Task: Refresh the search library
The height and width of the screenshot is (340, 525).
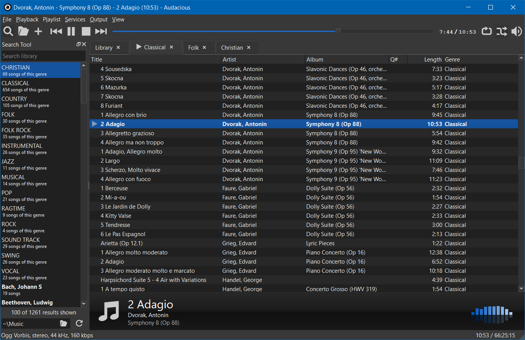Action: (x=79, y=324)
